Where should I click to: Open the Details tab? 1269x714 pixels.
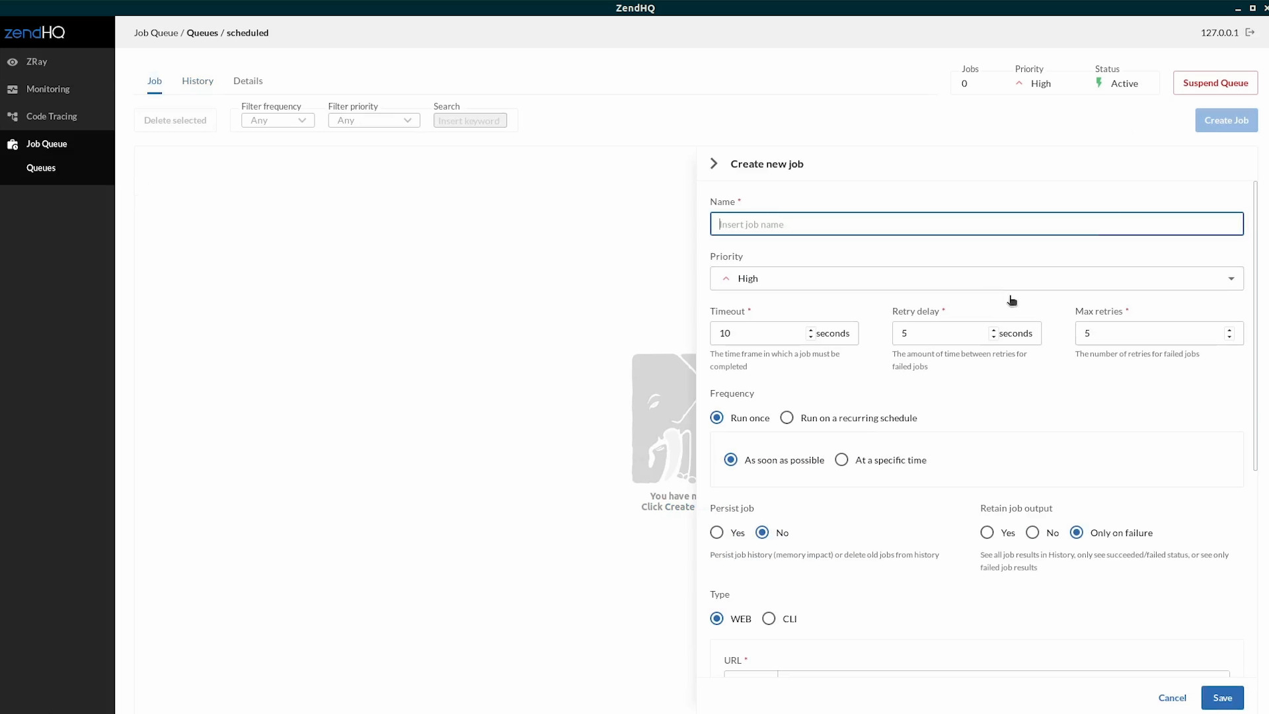point(248,81)
